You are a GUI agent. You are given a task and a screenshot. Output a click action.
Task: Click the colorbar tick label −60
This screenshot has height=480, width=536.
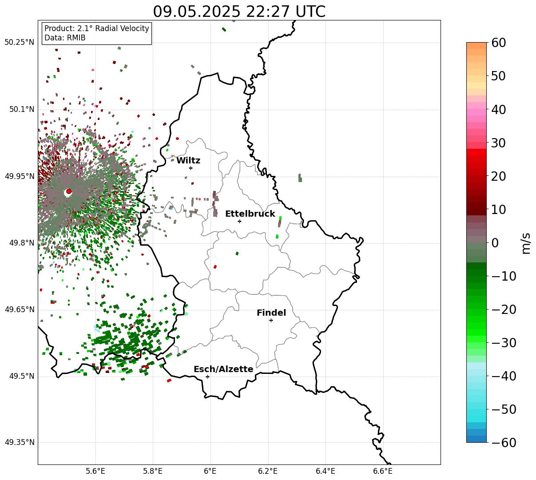[x=504, y=443]
